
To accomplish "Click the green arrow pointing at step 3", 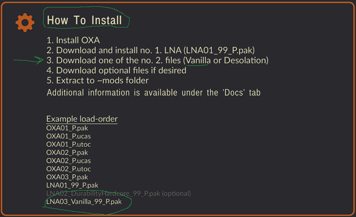I will pos(28,61).
